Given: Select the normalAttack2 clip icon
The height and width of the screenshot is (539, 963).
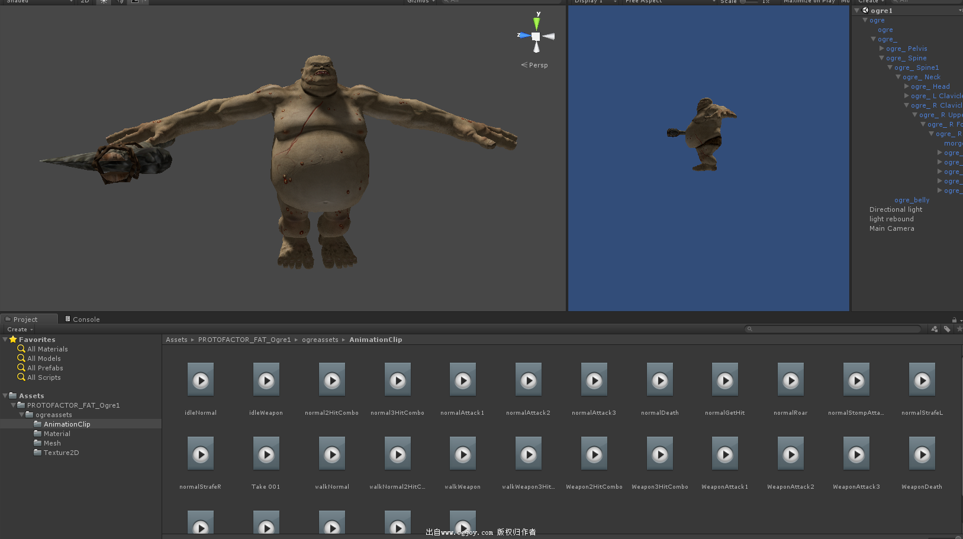Looking at the screenshot, I should [x=529, y=379].
